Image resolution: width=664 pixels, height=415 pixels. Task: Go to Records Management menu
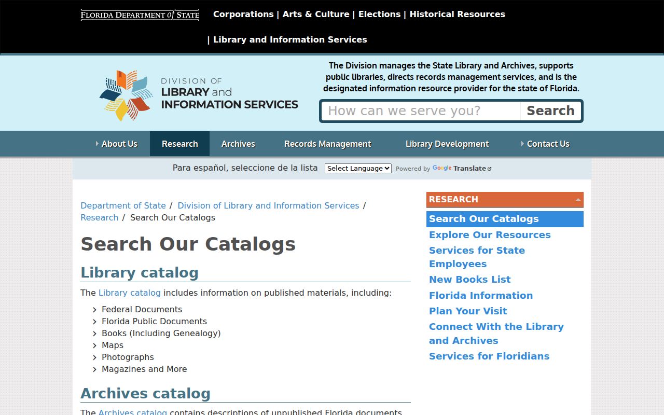[327, 144]
